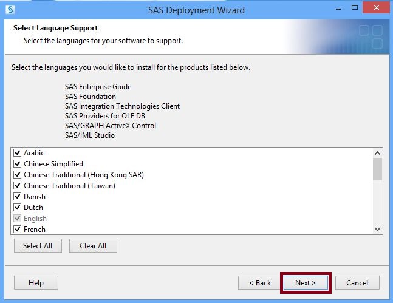
Task: Uncheck the Chinese Simplified checkbox
Action: 17,164
